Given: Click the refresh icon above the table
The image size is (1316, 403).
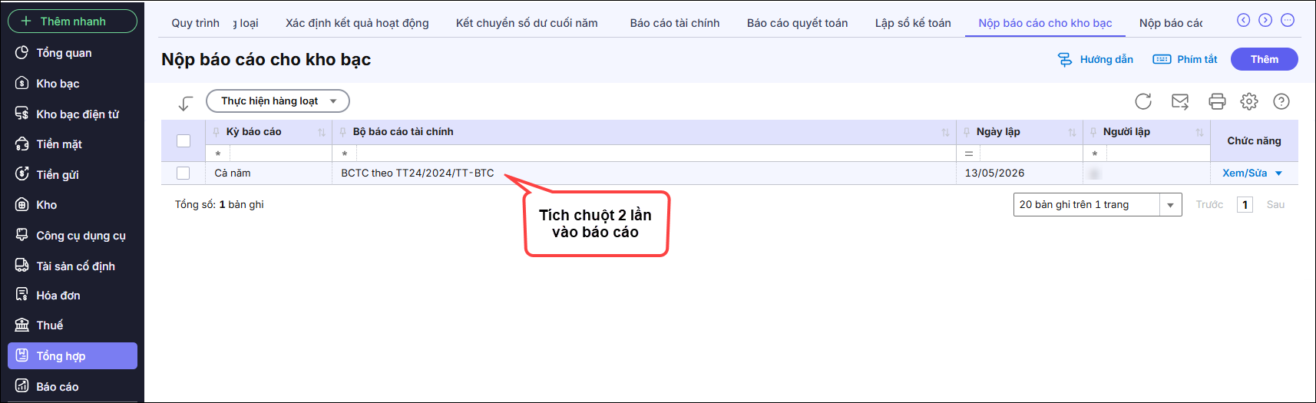Looking at the screenshot, I should pyautogui.click(x=1143, y=101).
